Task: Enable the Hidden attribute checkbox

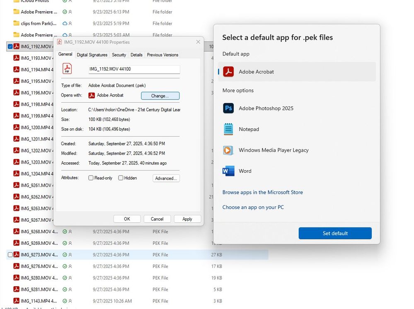Action: coord(121,178)
